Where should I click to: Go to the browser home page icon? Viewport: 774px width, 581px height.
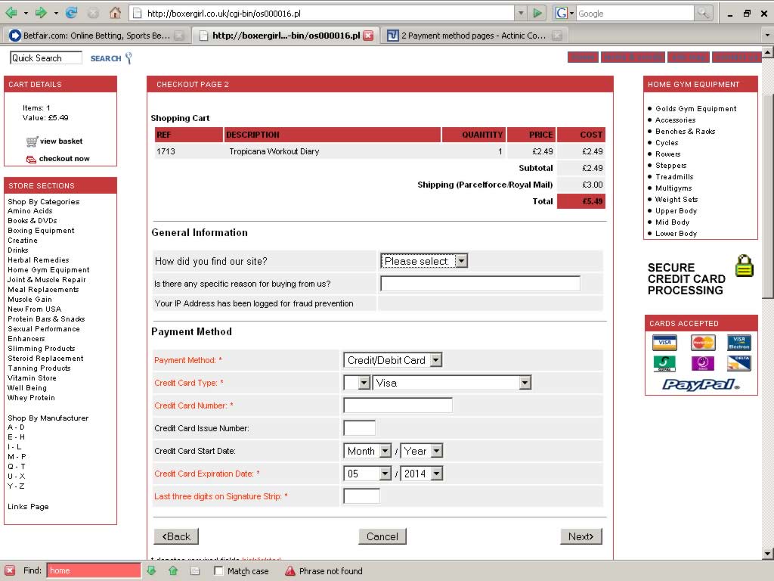[115, 13]
